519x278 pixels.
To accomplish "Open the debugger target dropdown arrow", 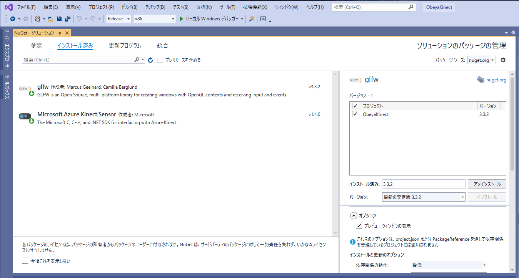I will point(242,19).
